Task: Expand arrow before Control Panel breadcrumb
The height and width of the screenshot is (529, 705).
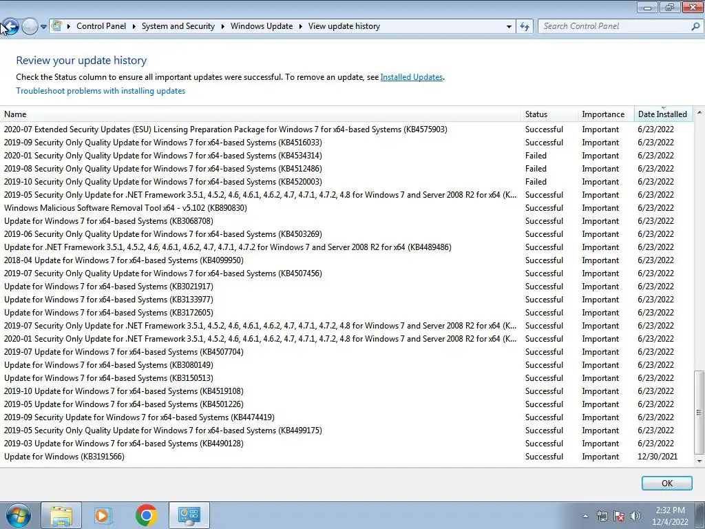Action: (x=69, y=27)
